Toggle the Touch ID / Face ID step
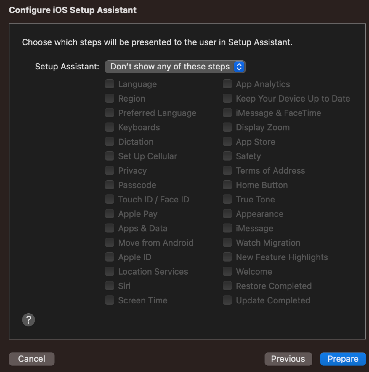The image size is (369, 372). [109, 199]
